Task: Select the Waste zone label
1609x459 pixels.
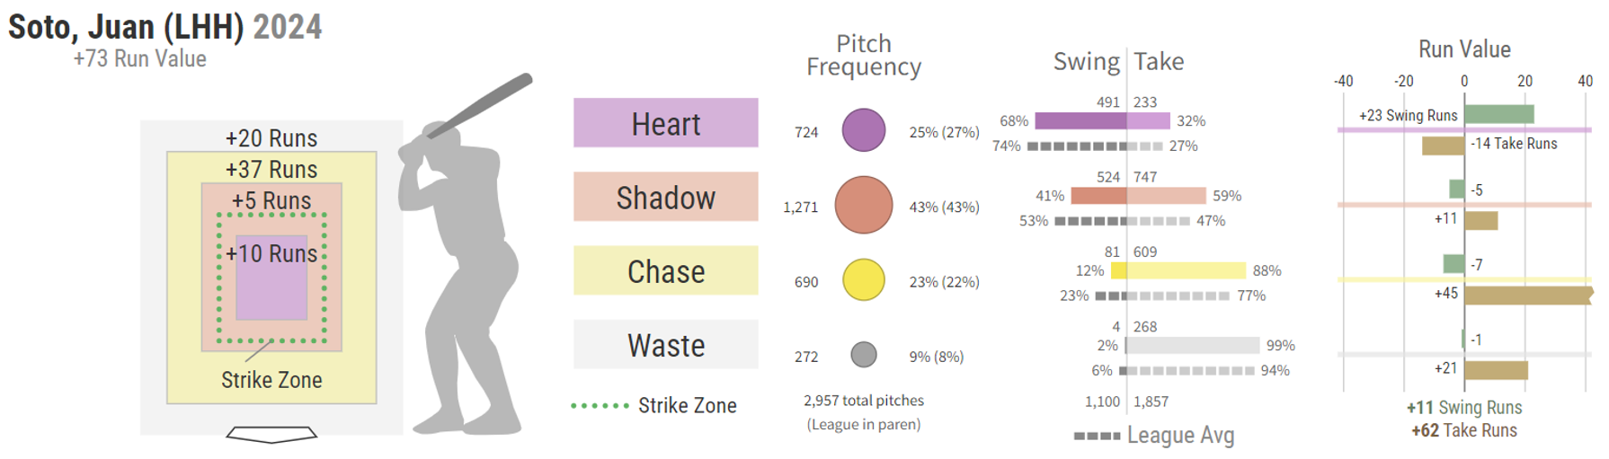Action: pos(665,345)
